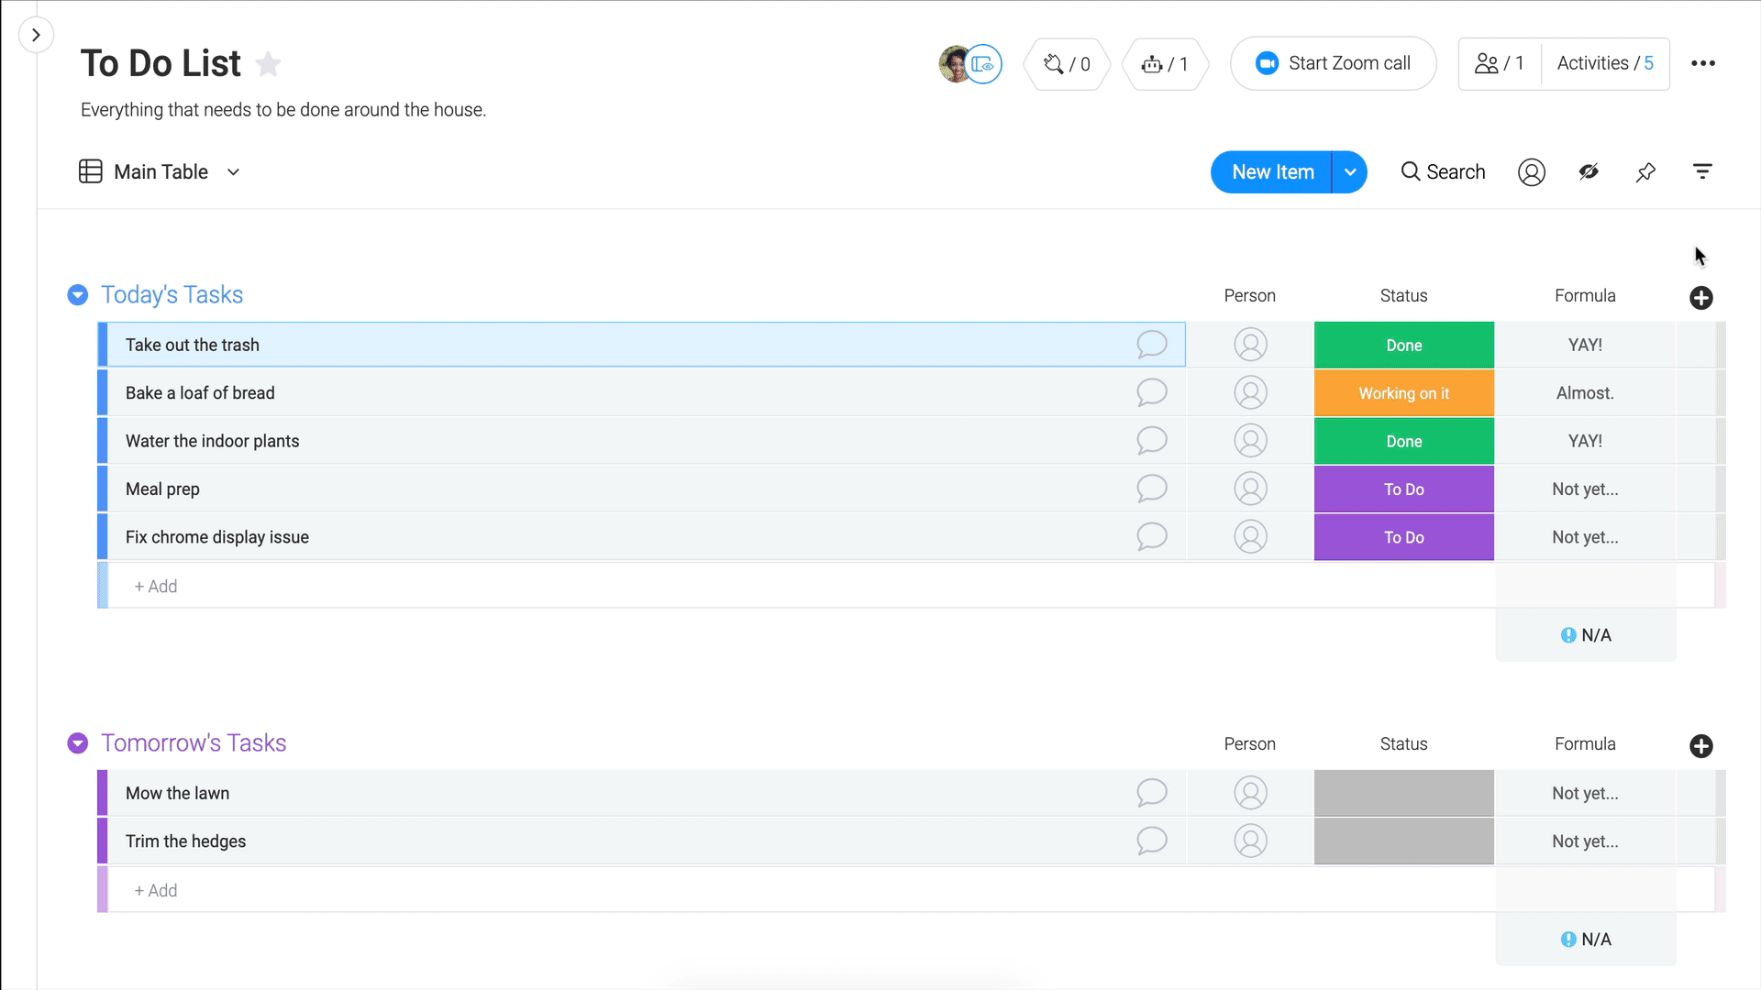Open conversation for Meal prep
This screenshot has width=1761, height=990.
[x=1152, y=489]
